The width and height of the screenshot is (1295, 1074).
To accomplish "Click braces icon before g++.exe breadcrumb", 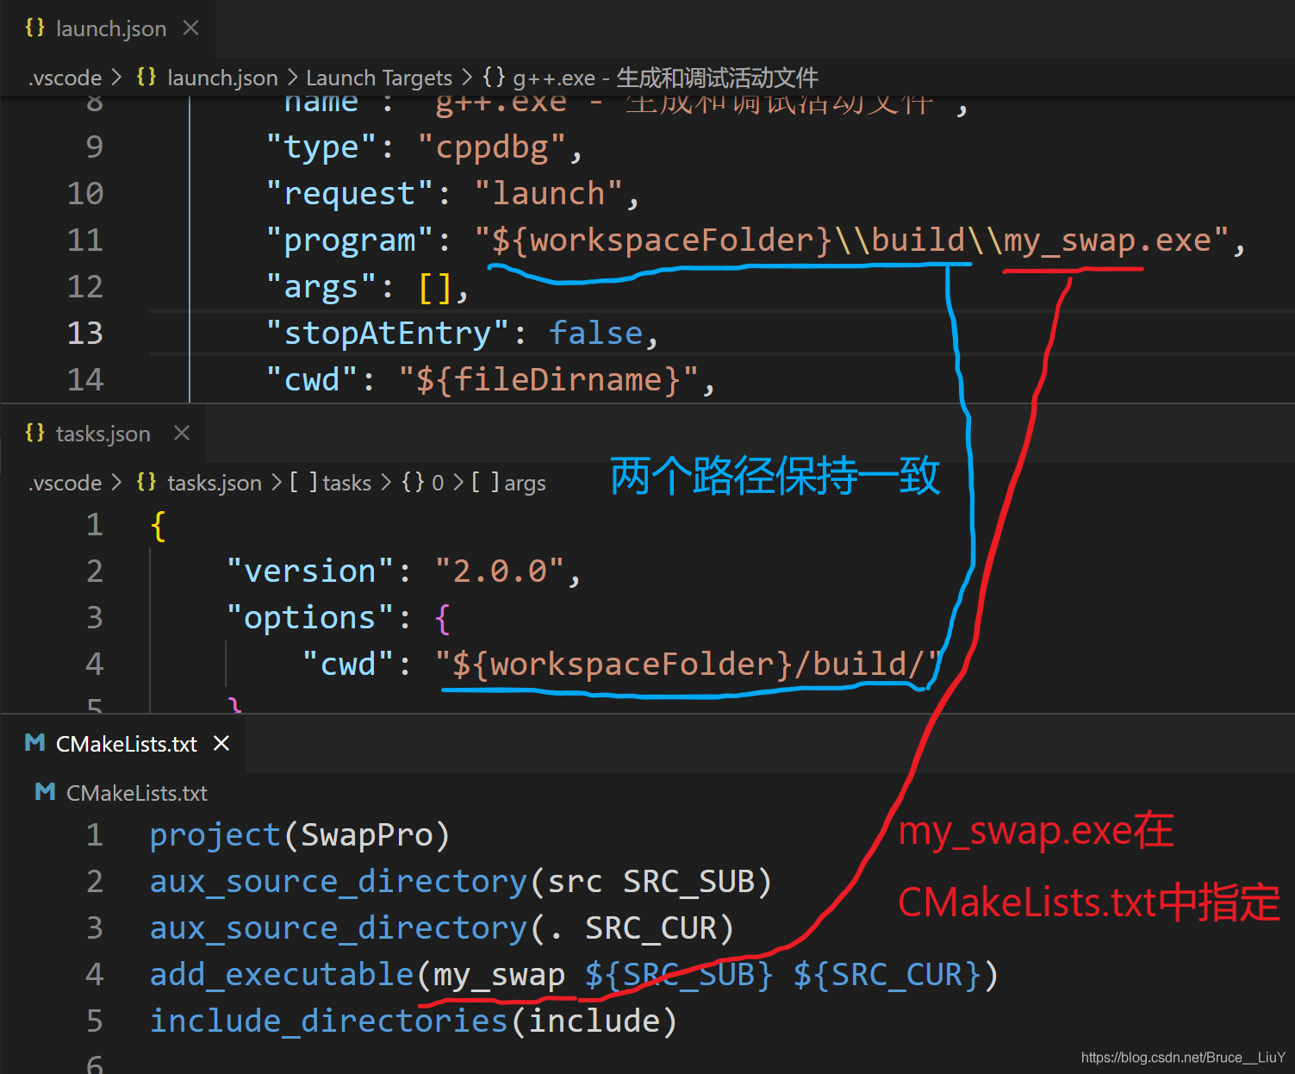I will 494,77.
